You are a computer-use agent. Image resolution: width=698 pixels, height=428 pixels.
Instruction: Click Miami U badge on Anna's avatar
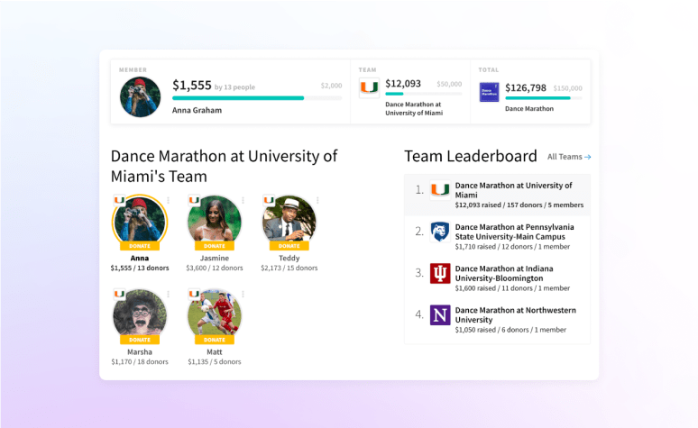click(x=119, y=200)
